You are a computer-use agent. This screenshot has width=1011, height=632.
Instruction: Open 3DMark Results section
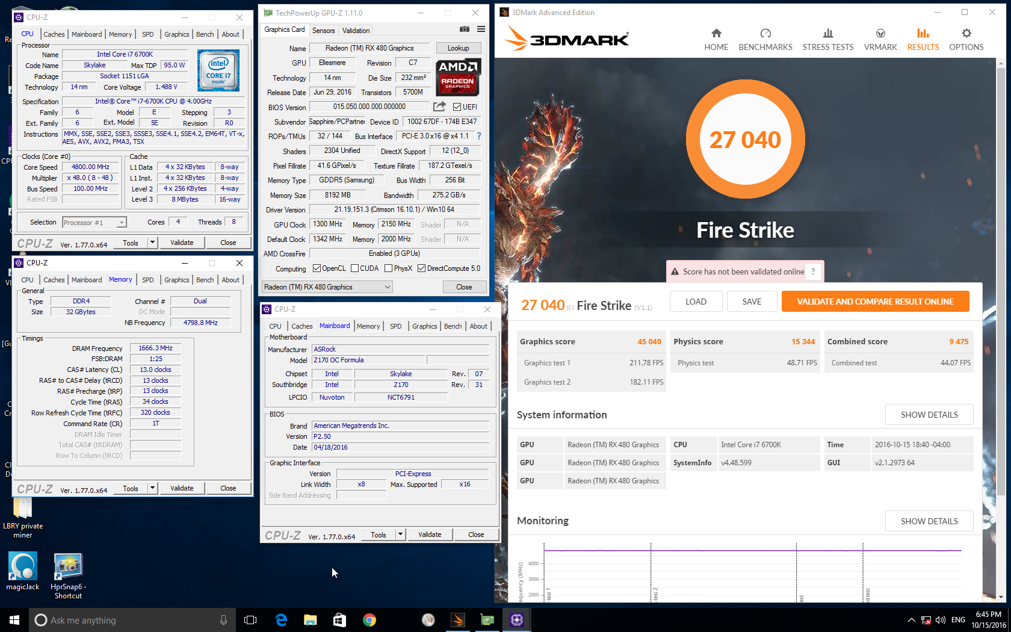tap(923, 40)
